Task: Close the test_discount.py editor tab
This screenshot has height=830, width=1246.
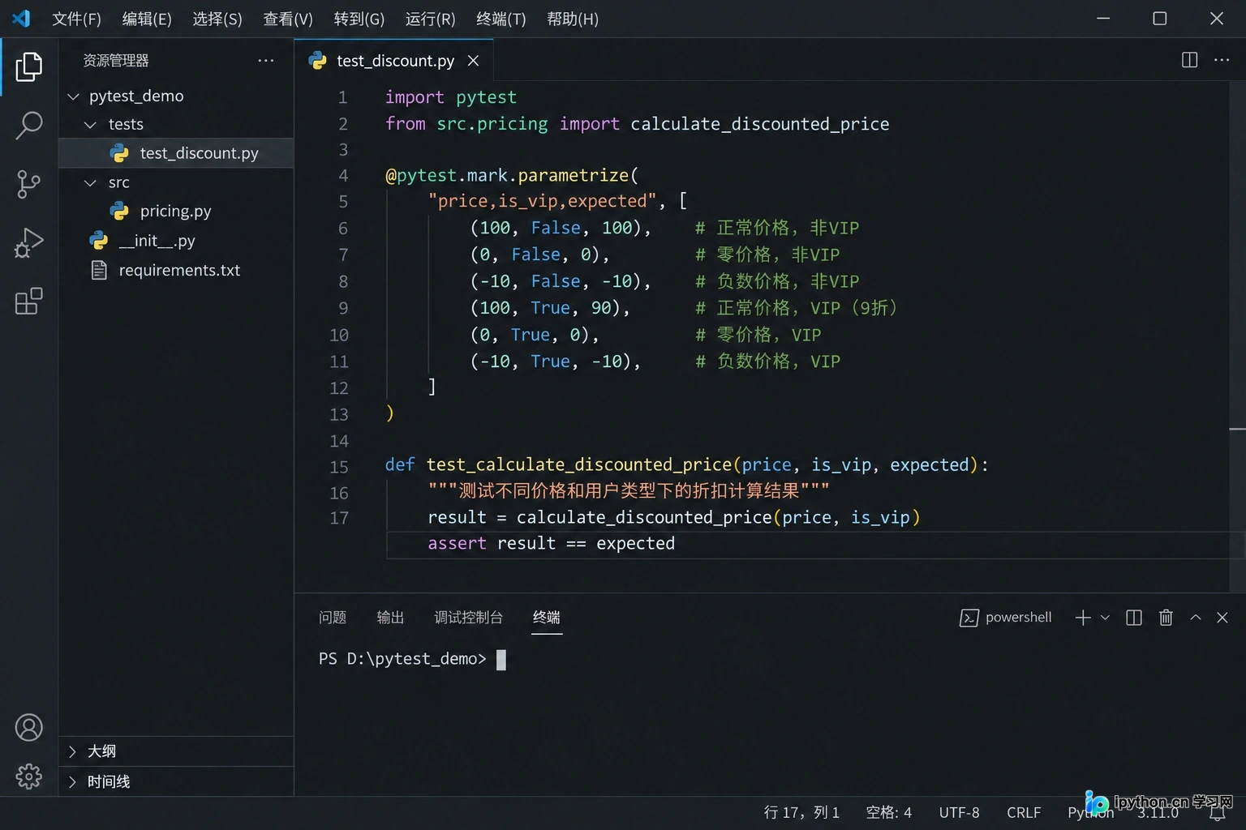Action: click(473, 61)
